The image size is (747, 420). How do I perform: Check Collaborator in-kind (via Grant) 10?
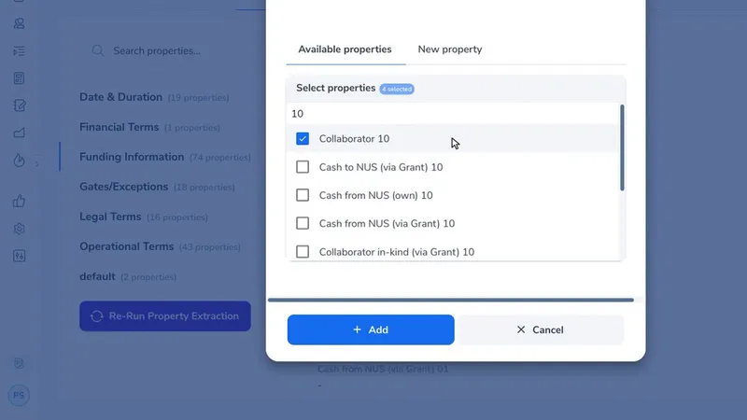tap(303, 252)
